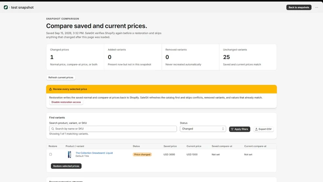Click the SaleGit app logo icon
The width and height of the screenshot is (323, 182).
coord(6,7)
